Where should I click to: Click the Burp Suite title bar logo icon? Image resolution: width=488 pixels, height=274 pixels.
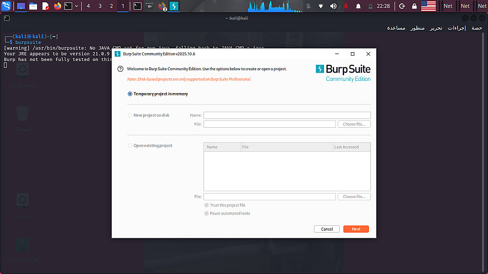point(118,54)
